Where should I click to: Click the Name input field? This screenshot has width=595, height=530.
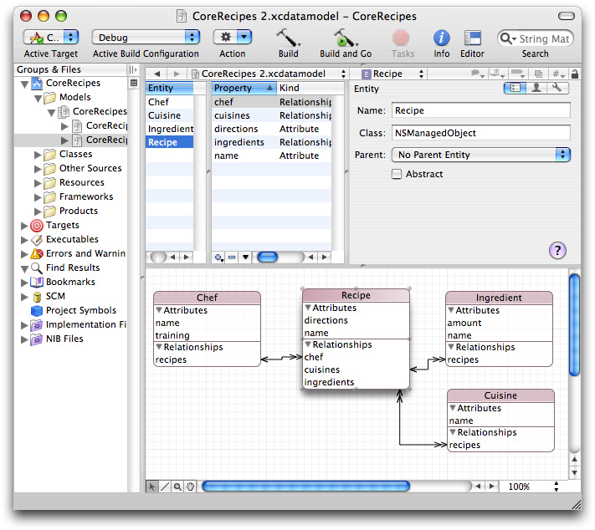[481, 110]
